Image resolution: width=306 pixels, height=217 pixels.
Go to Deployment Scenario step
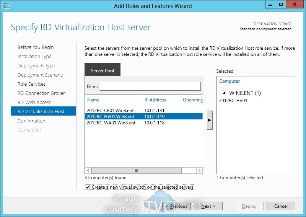[41, 75]
